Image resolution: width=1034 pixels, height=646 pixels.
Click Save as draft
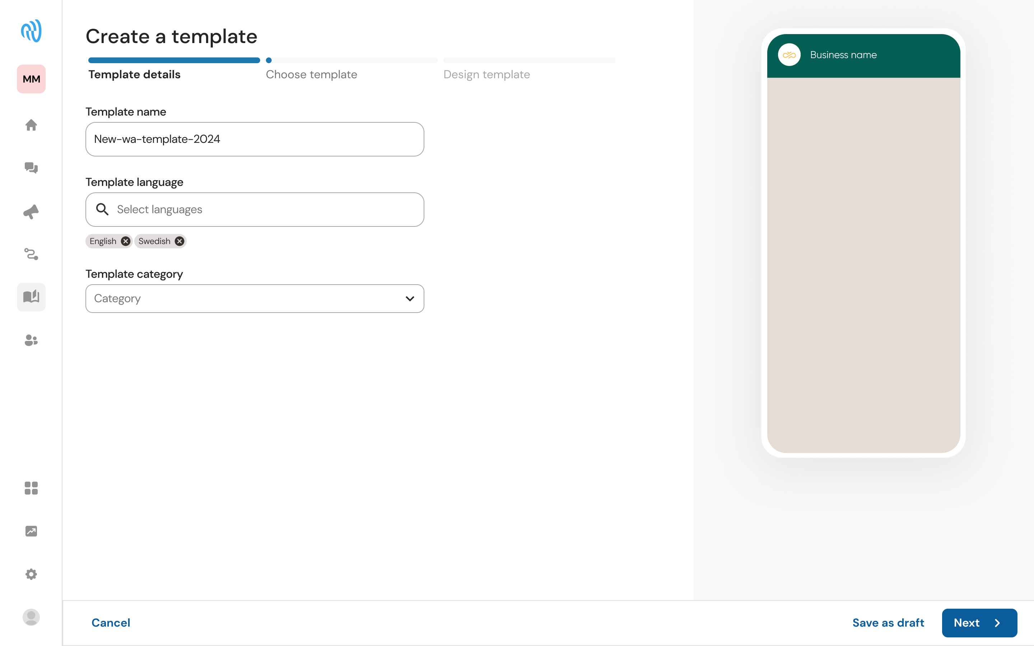tap(888, 623)
